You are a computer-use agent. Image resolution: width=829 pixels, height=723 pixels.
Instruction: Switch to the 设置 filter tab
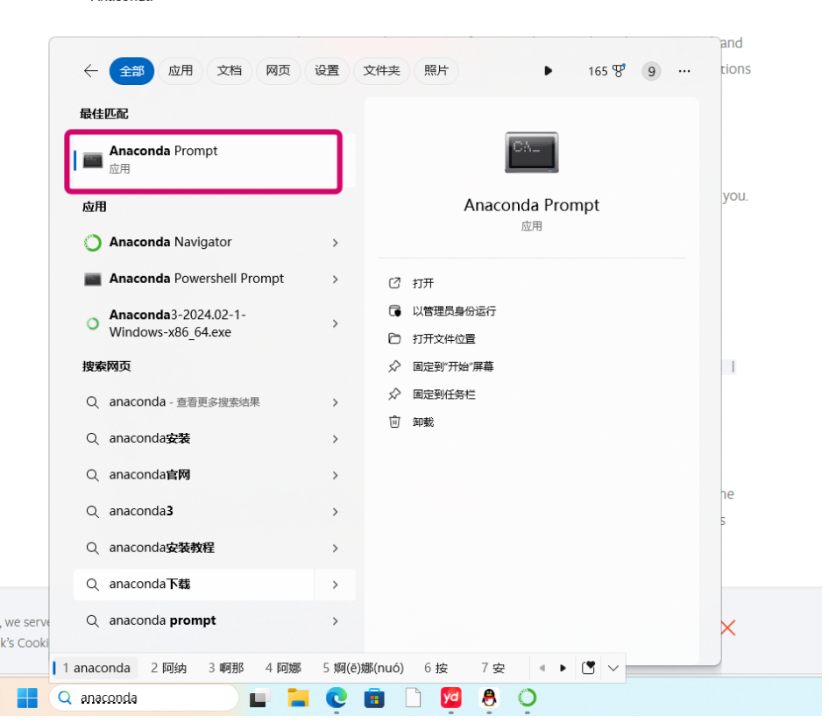click(327, 71)
